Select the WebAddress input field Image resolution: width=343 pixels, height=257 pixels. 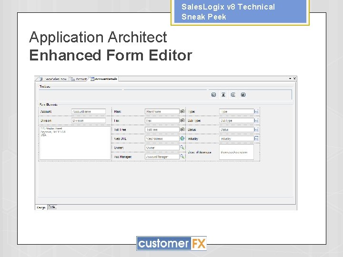(x=162, y=138)
